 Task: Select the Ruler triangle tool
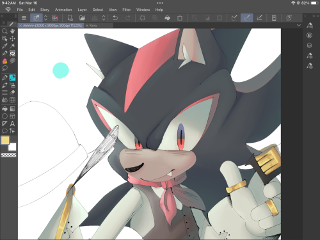click(x=4, y=124)
